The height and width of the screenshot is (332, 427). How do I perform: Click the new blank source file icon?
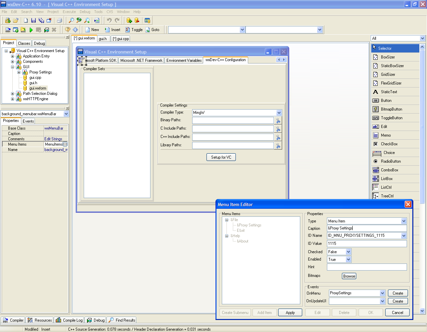pos(26,20)
